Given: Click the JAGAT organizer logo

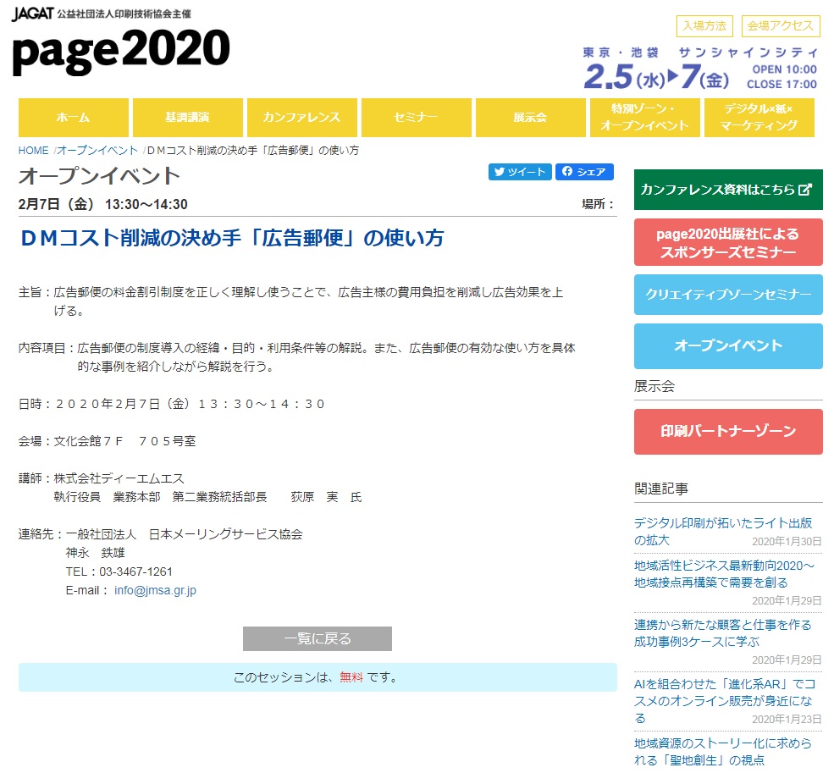Looking at the screenshot, I should [32, 14].
